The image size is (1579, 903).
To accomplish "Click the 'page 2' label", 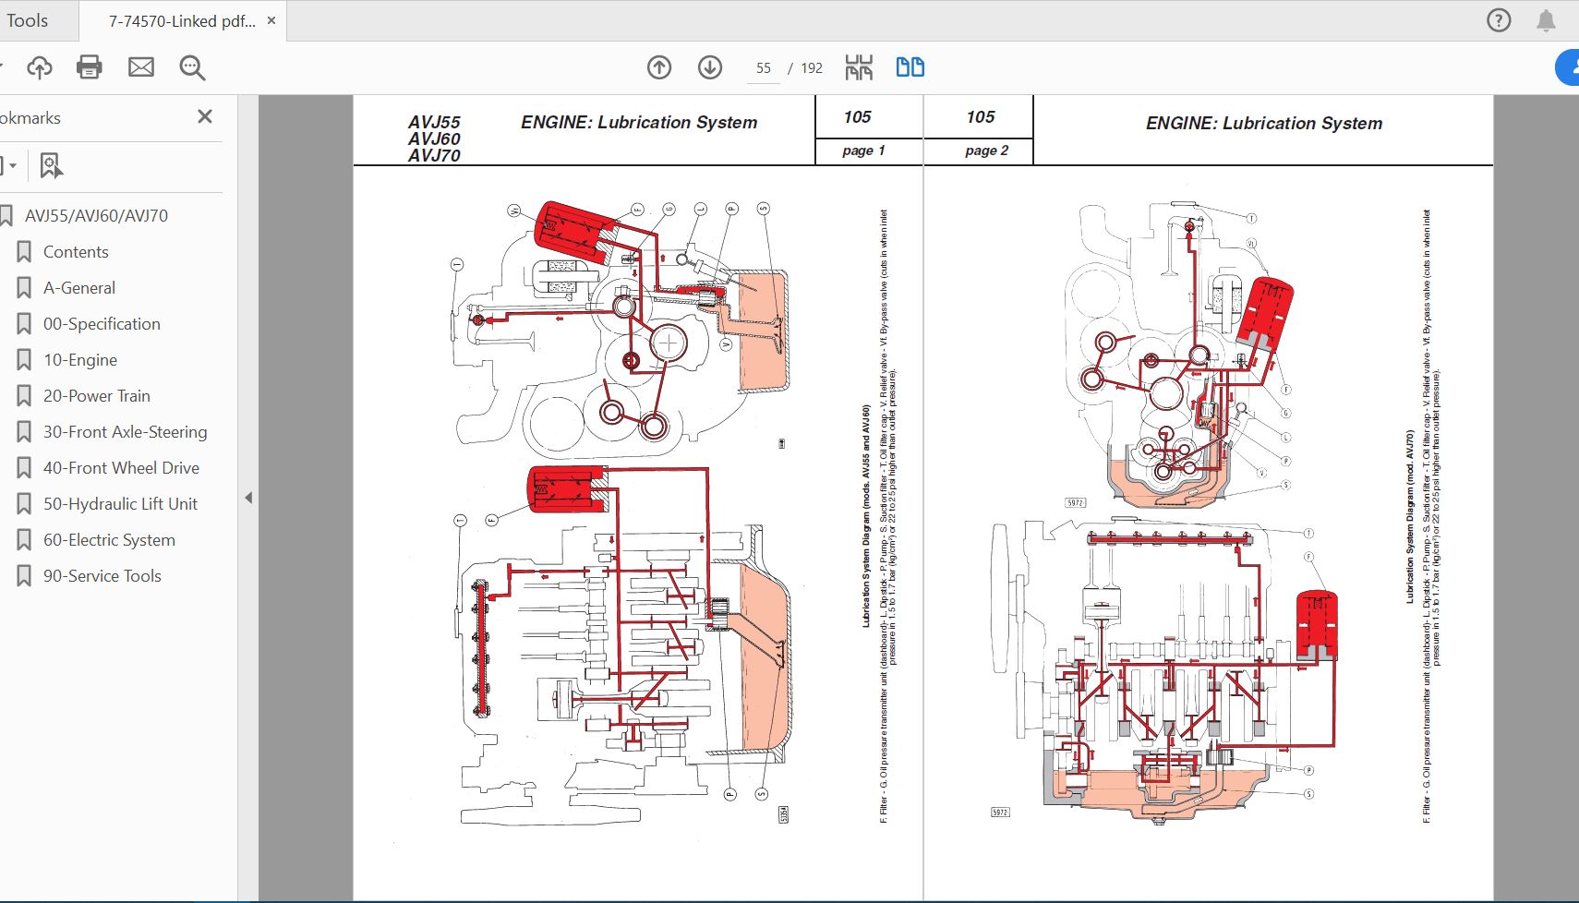I will [986, 150].
